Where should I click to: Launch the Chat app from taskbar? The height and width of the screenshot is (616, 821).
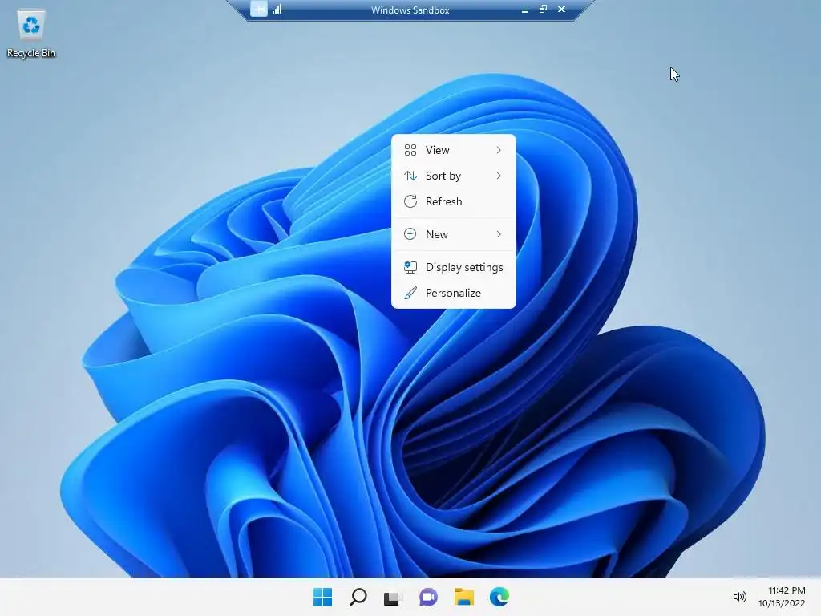pyautogui.click(x=428, y=597)
